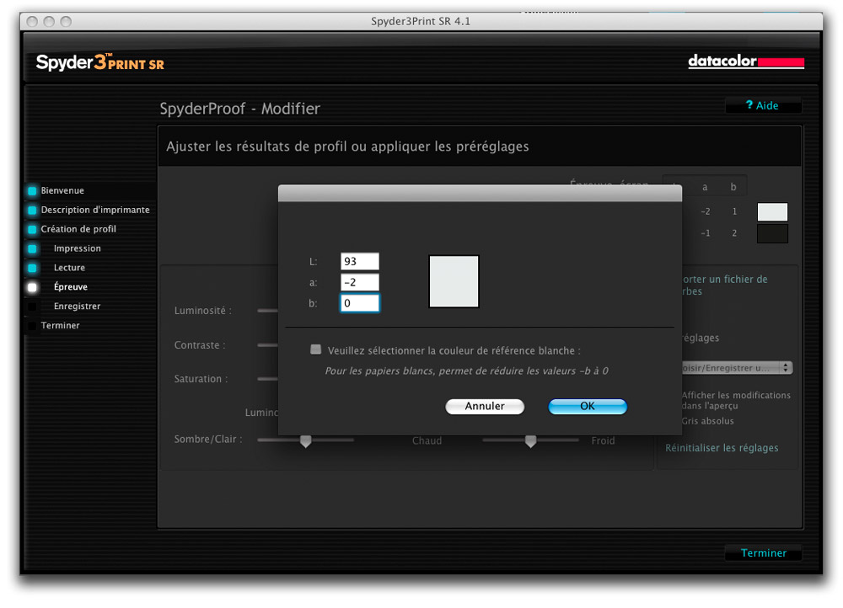The image size is (843, 608).
Task: Check the white reference color checkbox
Action: click(315, 349)
